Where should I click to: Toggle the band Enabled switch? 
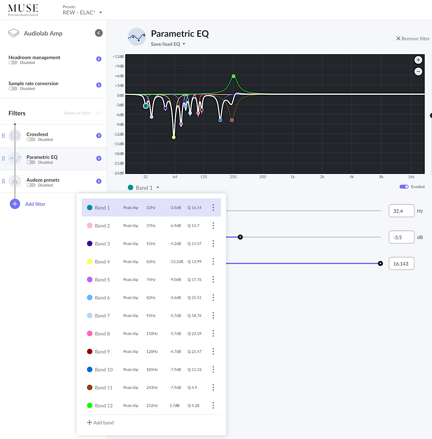[404, 187]
